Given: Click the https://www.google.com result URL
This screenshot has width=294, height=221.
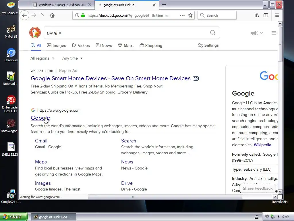Looking at the screenshot, I should (x=59, y=110).
